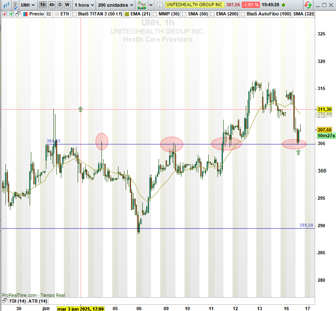Click the SMA (325) indicator label

coord(303,14)
